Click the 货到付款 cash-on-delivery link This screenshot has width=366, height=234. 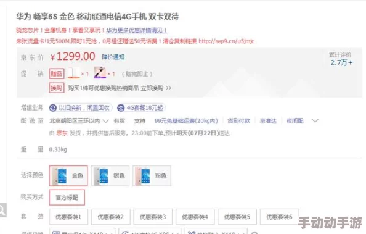click(238, 121)
